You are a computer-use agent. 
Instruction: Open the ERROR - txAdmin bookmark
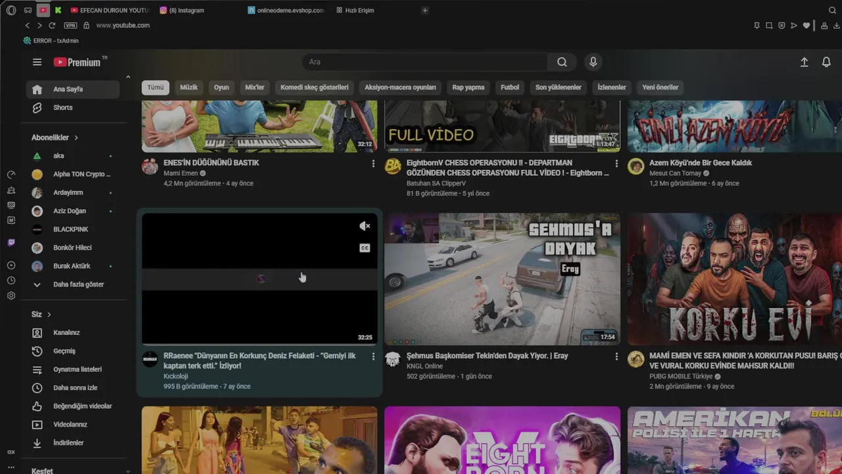(x=51, y=40)
